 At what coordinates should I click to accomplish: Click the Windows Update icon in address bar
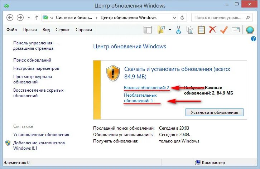pos(45,18)
